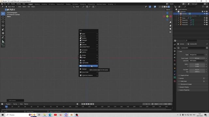Open the File menu
209x117 pixels.
point(5,4)
